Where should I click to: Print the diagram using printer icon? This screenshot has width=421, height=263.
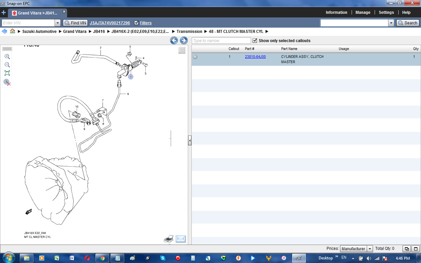point(168,239)
